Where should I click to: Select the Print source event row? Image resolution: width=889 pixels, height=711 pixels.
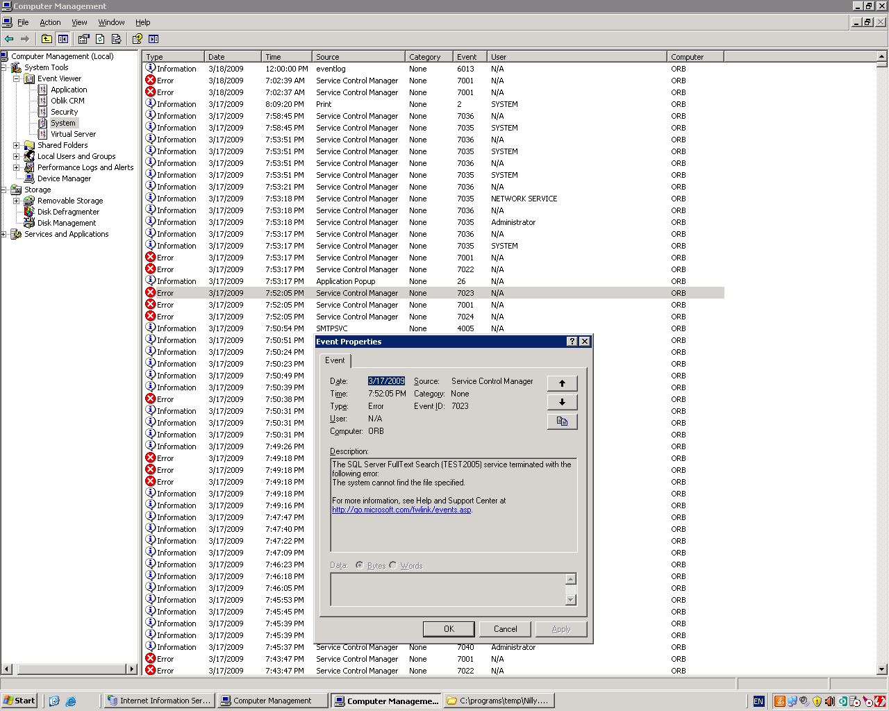pyautogui.click(x=434, y=104)
